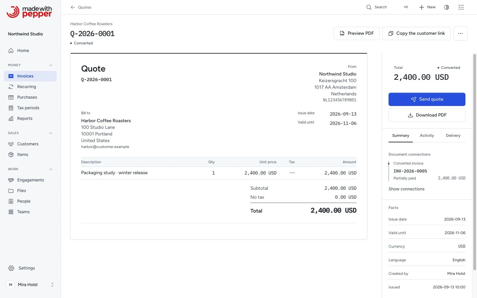Screen dimensions: 477x298
Task: Open Files section
Action: [30, 191]
